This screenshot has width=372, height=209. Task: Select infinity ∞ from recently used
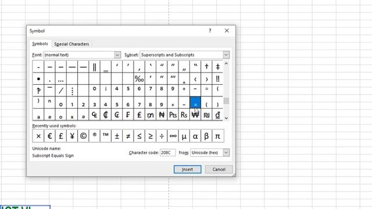(x=173, y=136)
